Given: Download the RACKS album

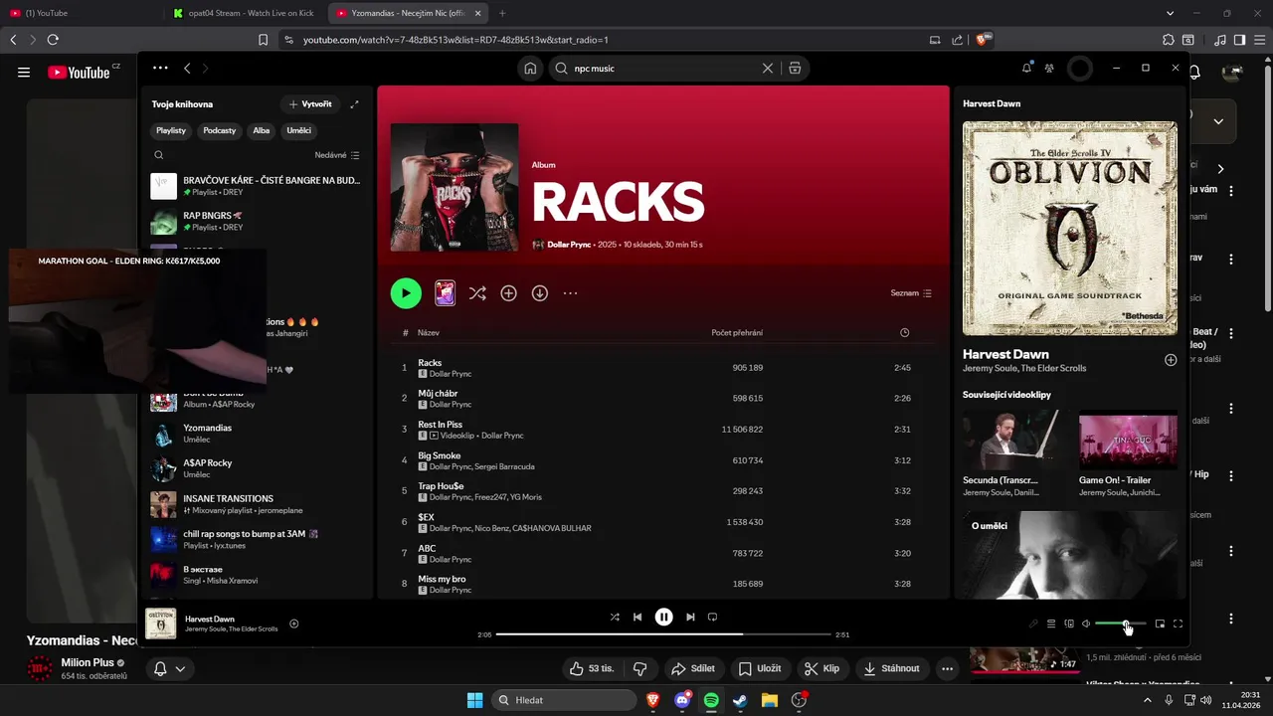Looking at the screenshot, I should click(540, 293).
